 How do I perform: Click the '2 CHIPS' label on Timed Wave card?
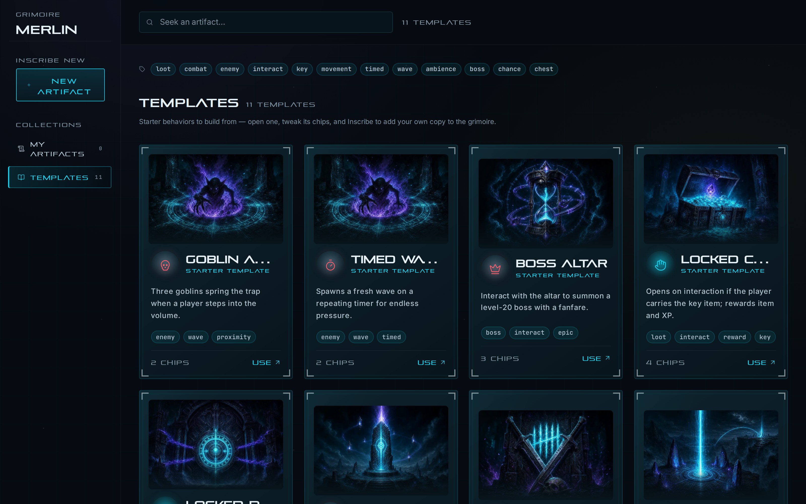335,363
